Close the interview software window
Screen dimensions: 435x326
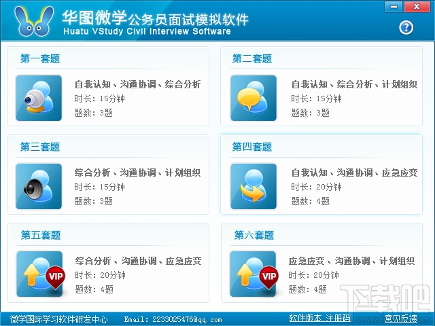pyautogui.click(x=417, y=7)
